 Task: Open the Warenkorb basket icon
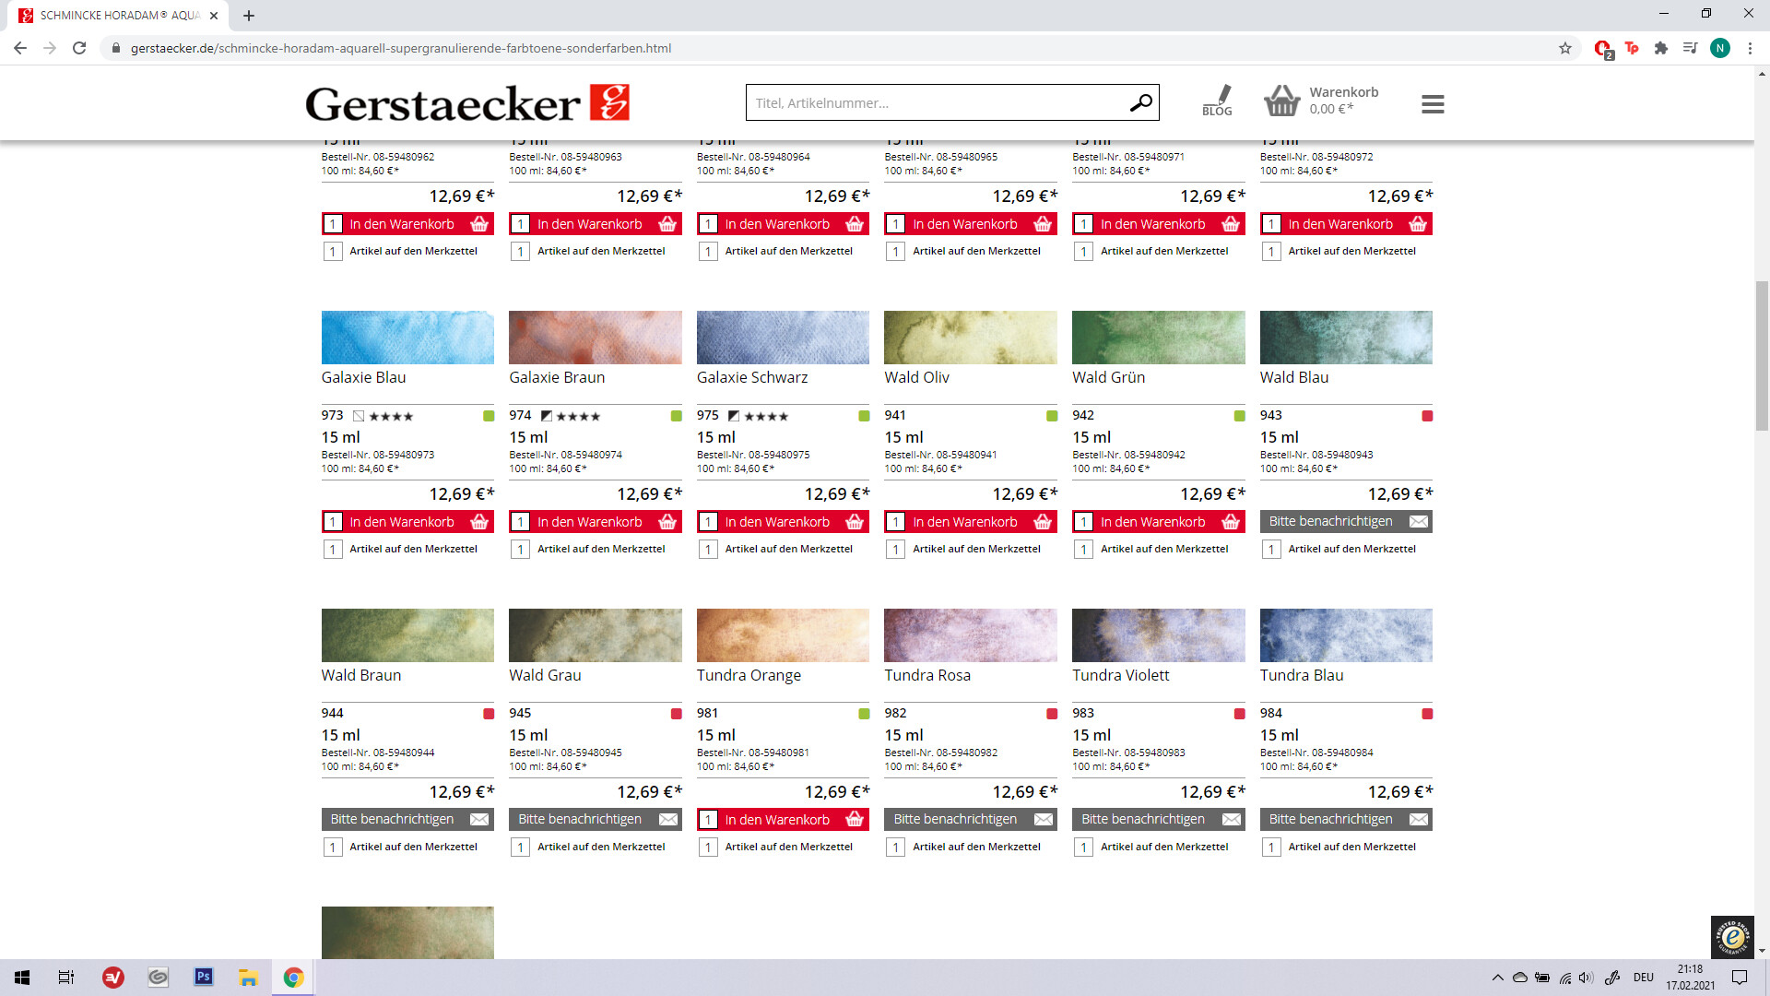click(1281, 101)
